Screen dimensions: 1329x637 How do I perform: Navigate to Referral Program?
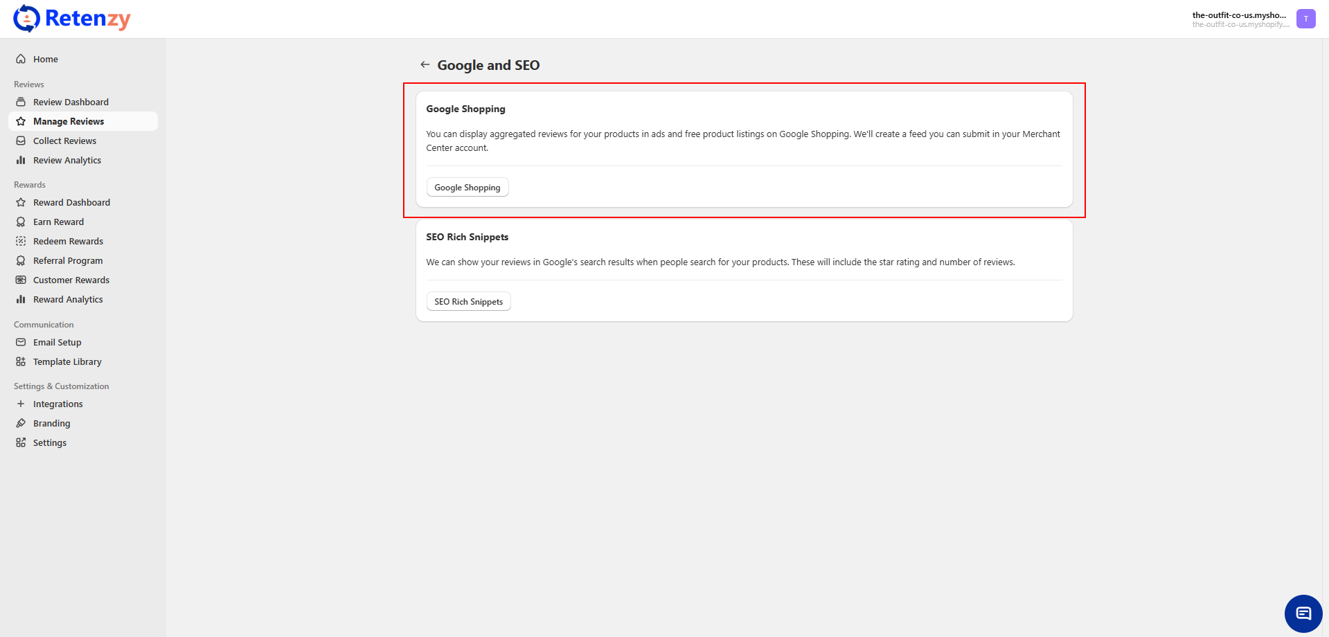coord(68,261)
